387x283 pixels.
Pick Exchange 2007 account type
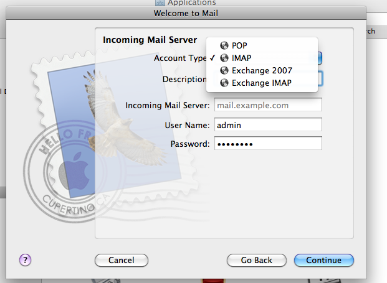pyautogui.click(x=262, y=71)
